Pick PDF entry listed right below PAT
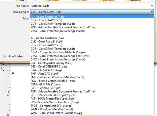Image resolution: width=157 pixels, height=116 pixels. pyautogui.click(x=92, y=91)
